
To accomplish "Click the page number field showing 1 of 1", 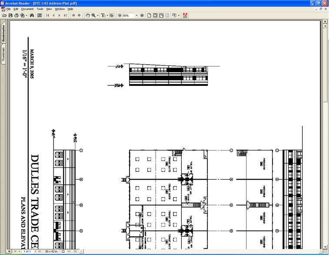I will point(27,251).
